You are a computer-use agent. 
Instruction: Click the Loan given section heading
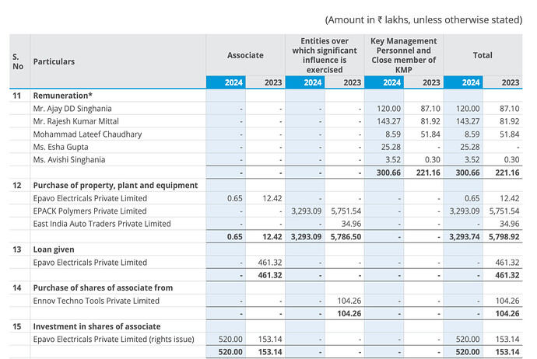(x=54, y=249)
